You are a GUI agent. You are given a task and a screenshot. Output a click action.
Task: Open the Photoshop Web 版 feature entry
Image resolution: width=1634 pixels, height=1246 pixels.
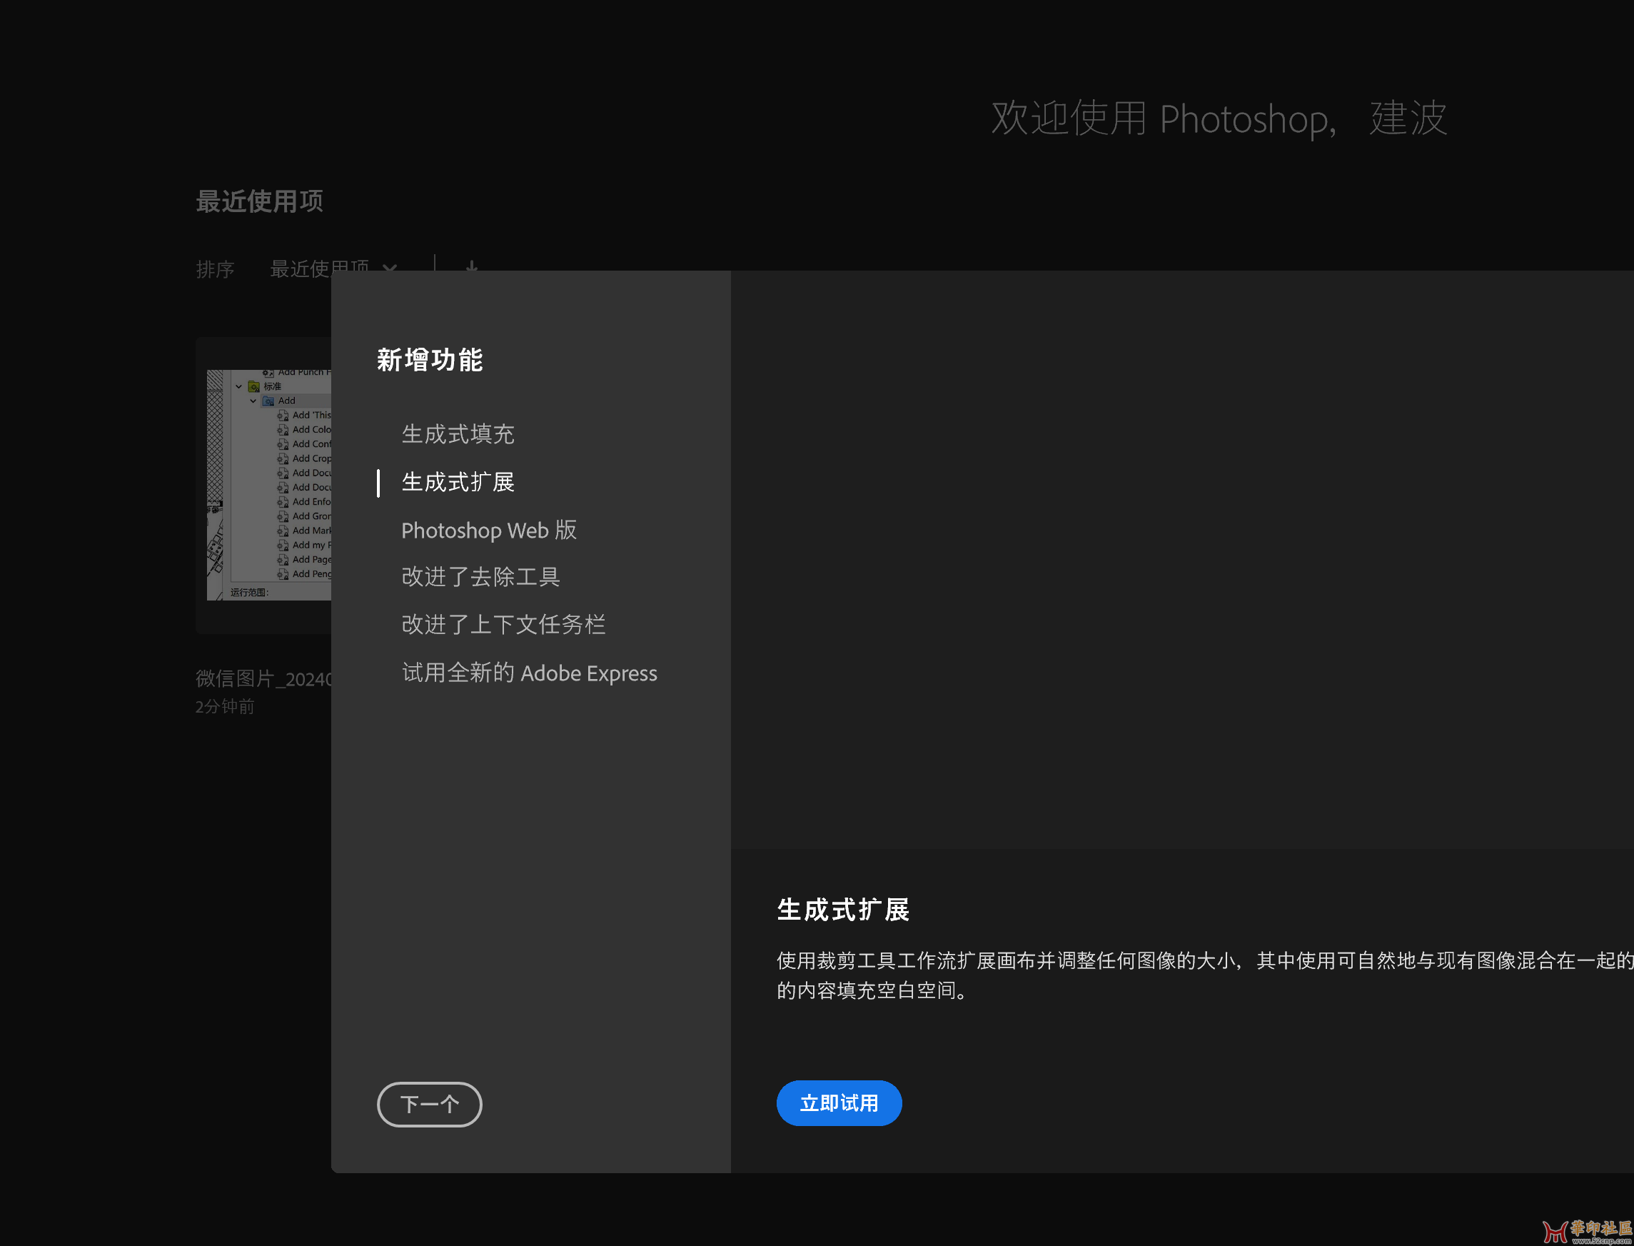pos(488,531)
